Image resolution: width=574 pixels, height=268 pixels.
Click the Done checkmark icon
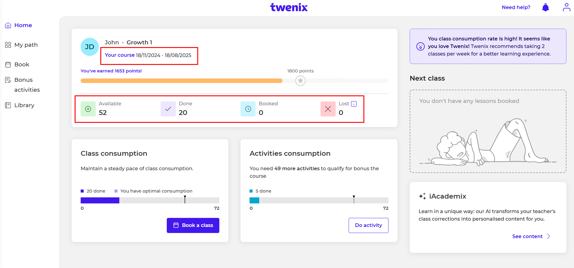pyautogui.click(x=168, y=109)
